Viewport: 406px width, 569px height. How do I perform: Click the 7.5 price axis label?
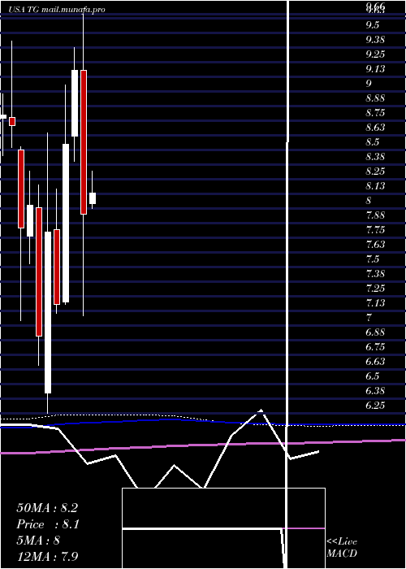click(x=373, y=259)
